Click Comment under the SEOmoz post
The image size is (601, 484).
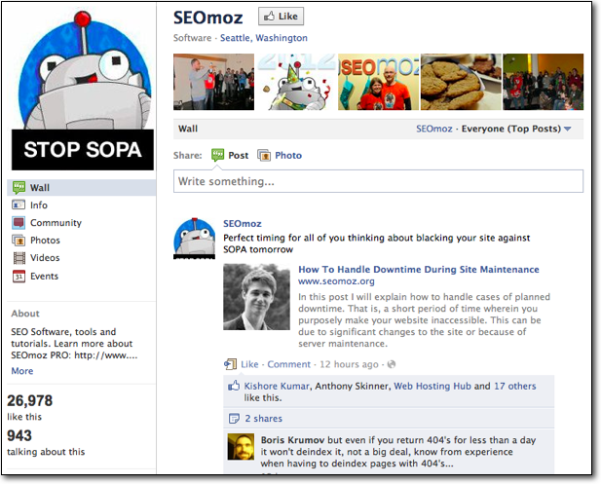pyautogui.click(x=288, y=364)
